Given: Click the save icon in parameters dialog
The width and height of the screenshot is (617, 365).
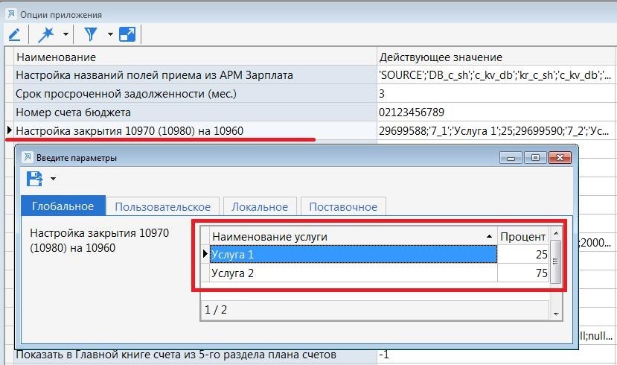Looking at the screenshot, I should 35,179.
